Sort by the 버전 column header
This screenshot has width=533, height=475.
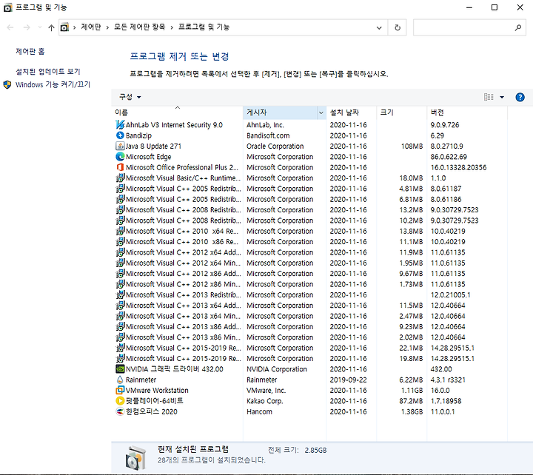point(467,112)
